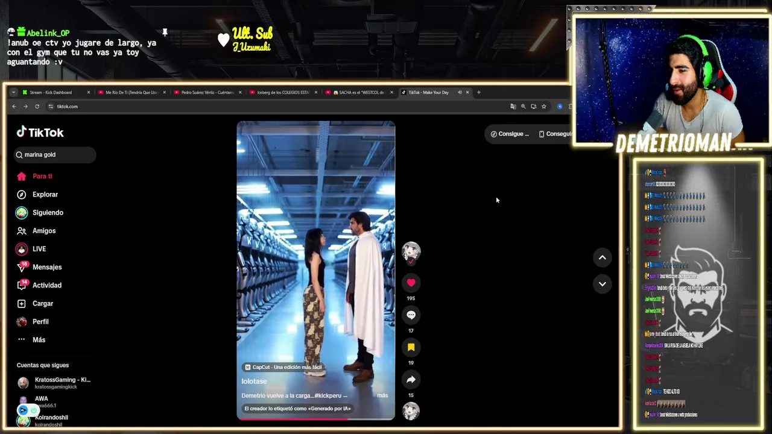Click the sound icon on the music disc avatar
Screen dimensions: 772x434
tap(411, 411)
